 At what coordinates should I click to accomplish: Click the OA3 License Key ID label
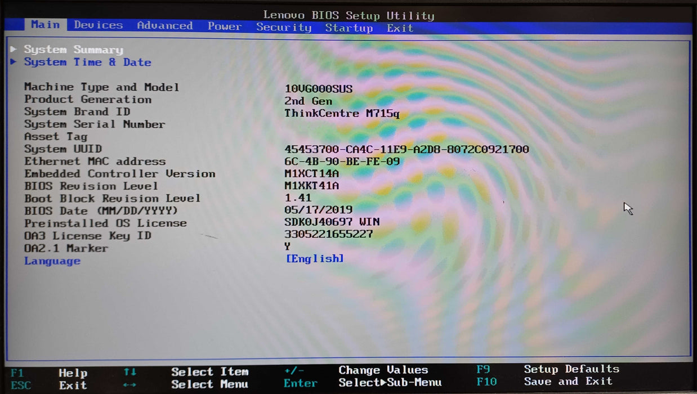87,236
